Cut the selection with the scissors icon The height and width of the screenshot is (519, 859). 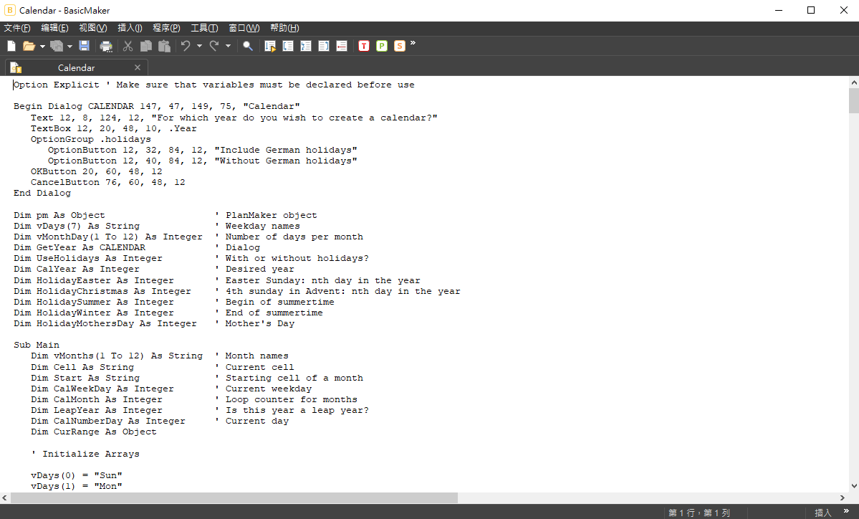128,46
